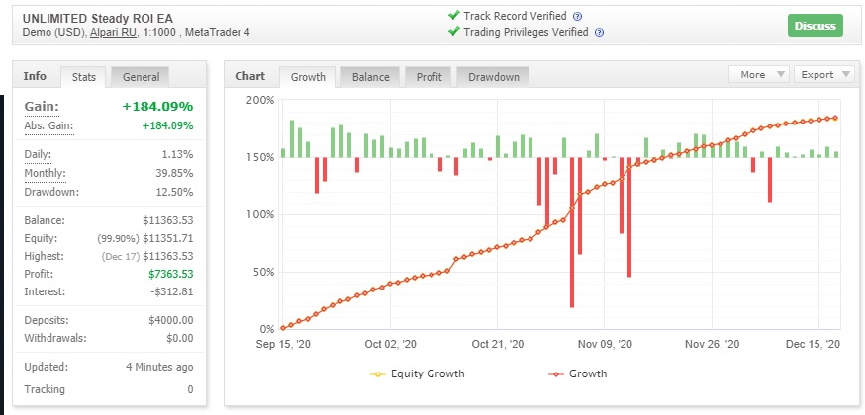Select the Growth chart tab
This screenshot has width=865, height=415.
(308, 77)
